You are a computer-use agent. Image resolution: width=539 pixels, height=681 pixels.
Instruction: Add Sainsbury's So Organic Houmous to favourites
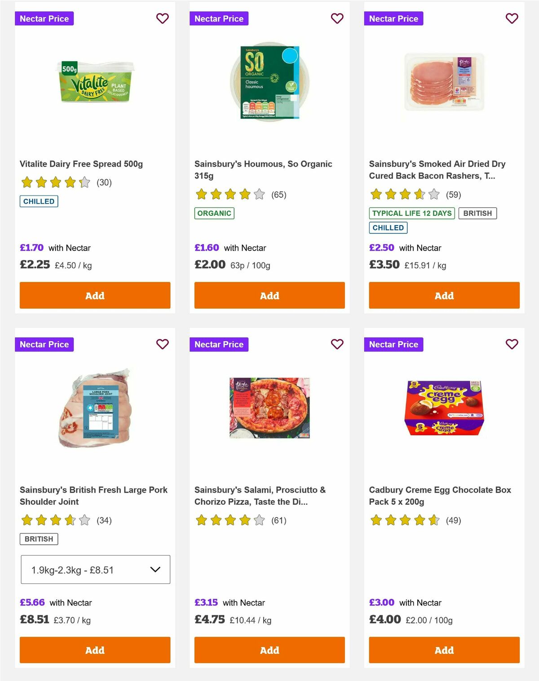click(x=337, y=18)
